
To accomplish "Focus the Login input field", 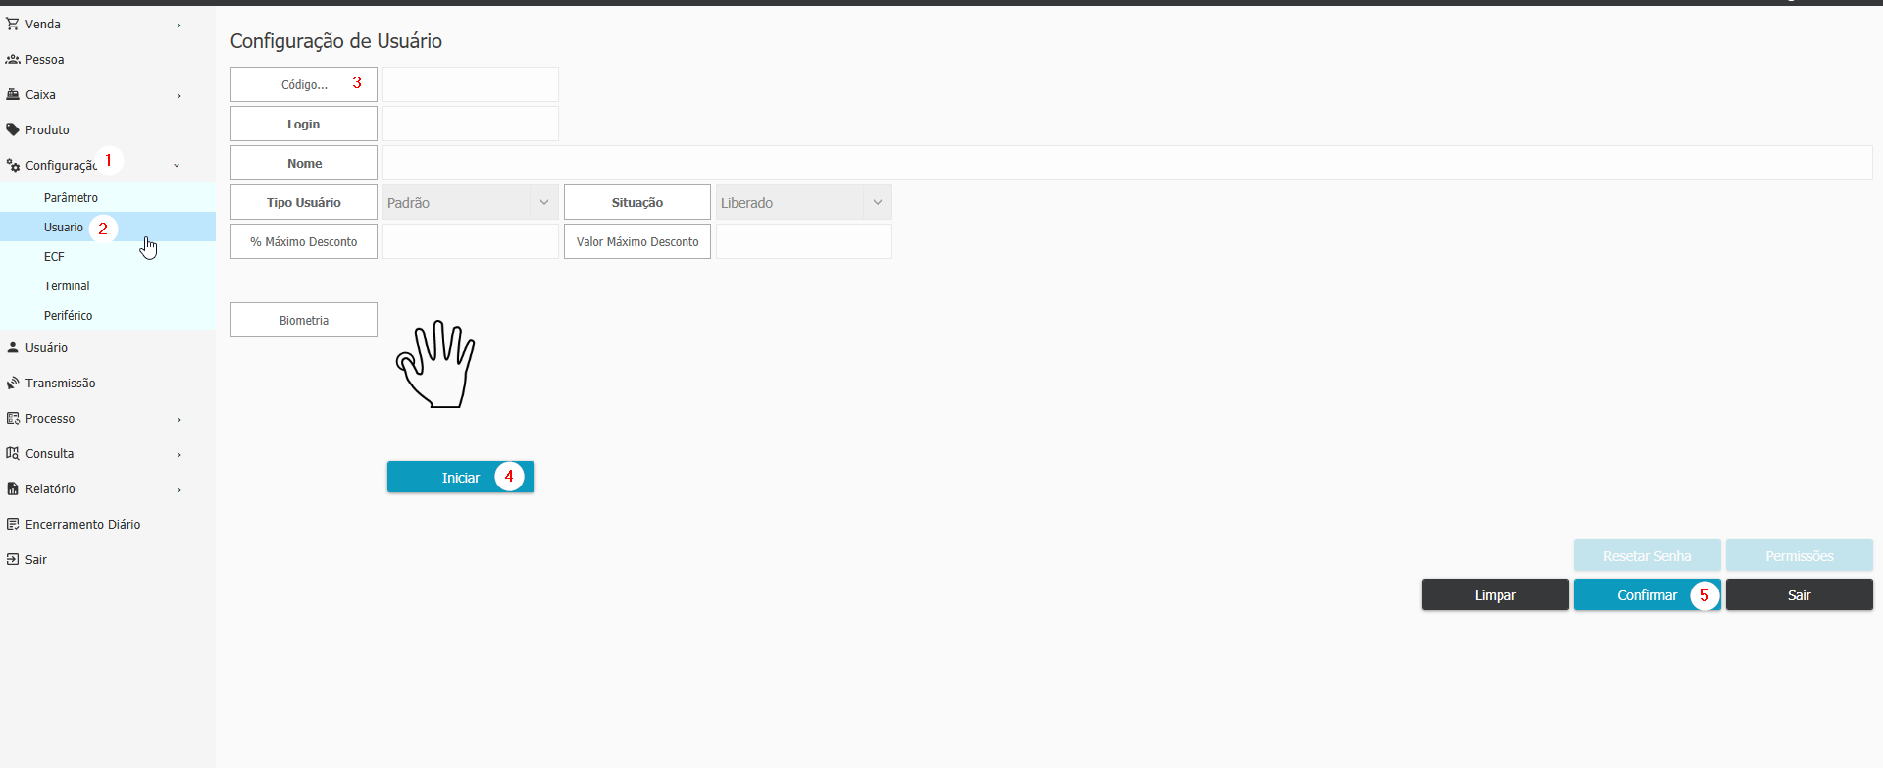I will [x=471, y=124].
